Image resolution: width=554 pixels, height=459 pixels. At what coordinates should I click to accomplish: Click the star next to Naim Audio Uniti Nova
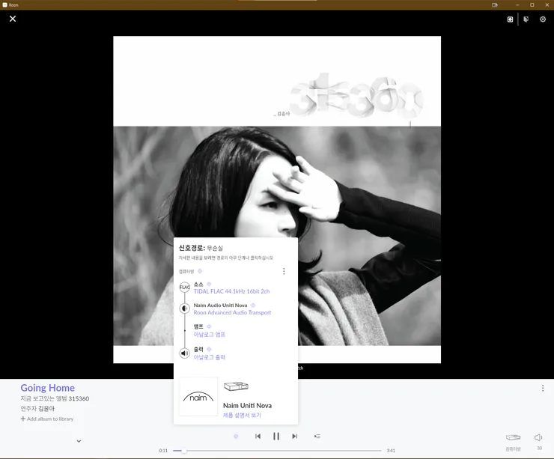pyautogui.click(x=252, y=306)
